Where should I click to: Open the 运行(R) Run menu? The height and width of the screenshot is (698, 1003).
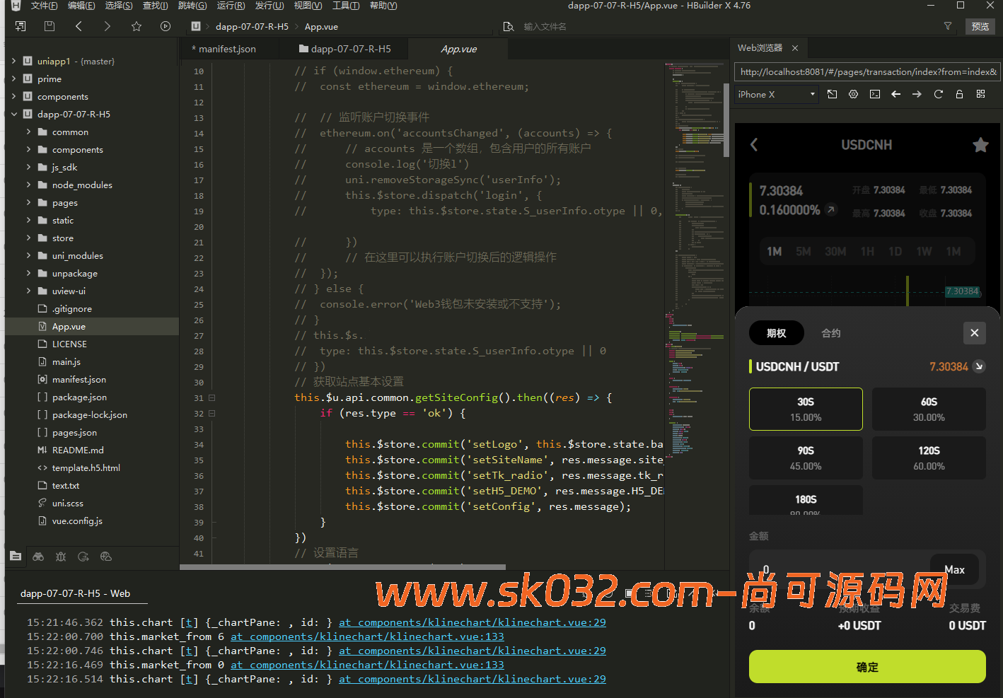pos(231,6)
